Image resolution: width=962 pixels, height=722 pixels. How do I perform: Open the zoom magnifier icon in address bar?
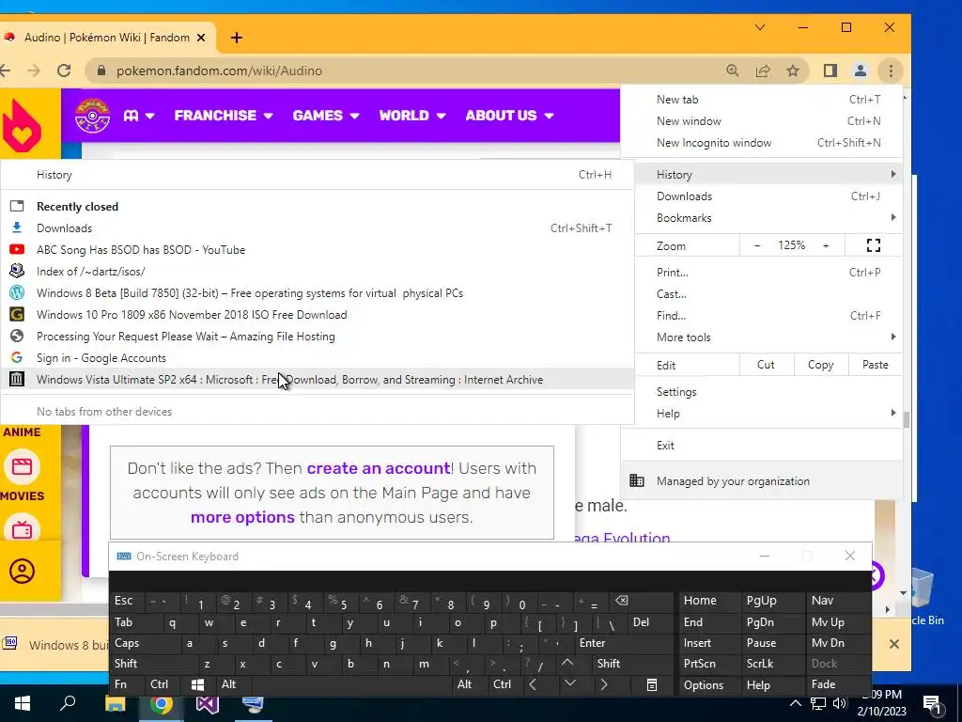pos(733,71)
